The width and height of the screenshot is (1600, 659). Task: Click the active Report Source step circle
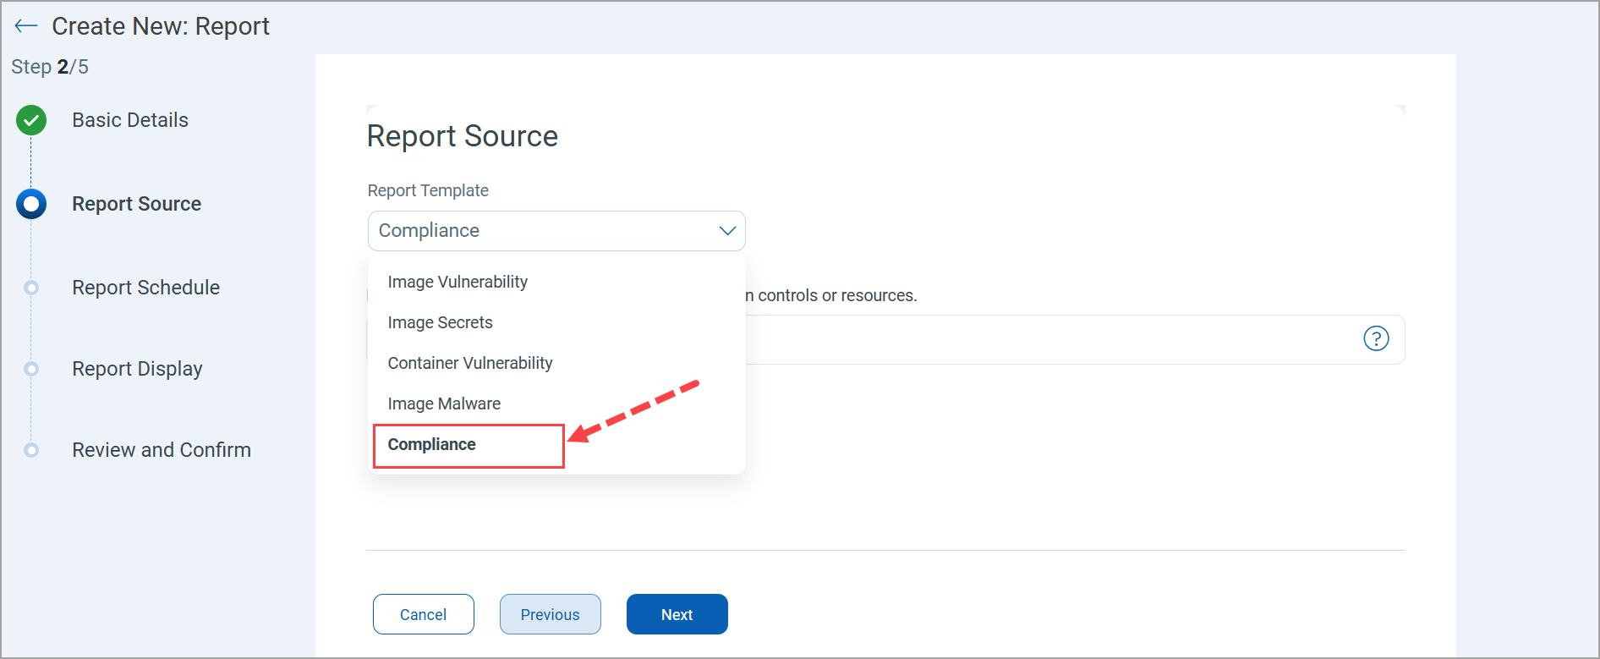point(31,204)
